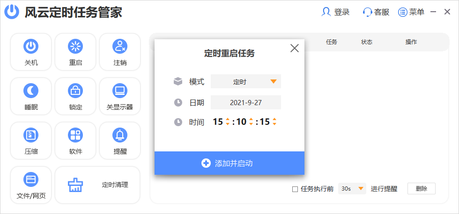Image resolution: width=459 pixels, height=214 pixels.
Task: Open the 提醒 reminder bell icon
Action: coord(120,136)
